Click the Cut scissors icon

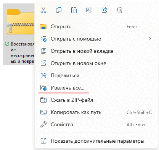(43, 10)
